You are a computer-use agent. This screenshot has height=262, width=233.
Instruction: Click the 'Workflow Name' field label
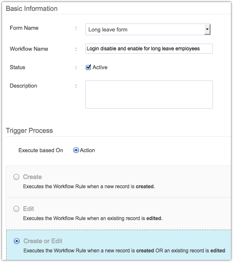[x=29, y=49]
